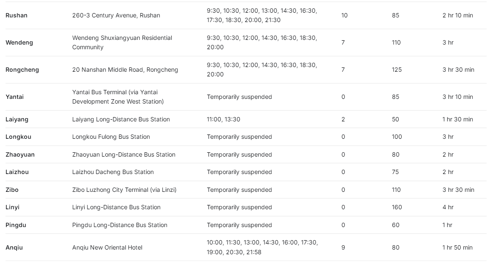Click Longkou Fulong Bus Station text
The image size is (493, 264).
tap(111, 137)
